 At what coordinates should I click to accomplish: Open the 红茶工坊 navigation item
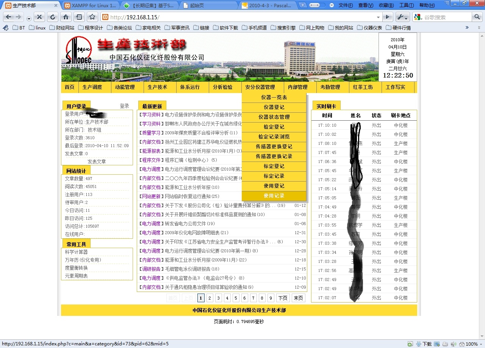(363, 87)
